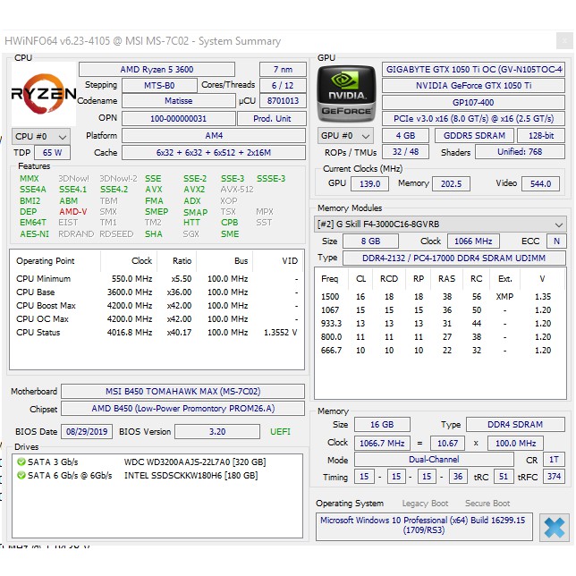Click the CPU Boost Max row
The width and height of the screenshot is (576, 576).
point(157,306)
